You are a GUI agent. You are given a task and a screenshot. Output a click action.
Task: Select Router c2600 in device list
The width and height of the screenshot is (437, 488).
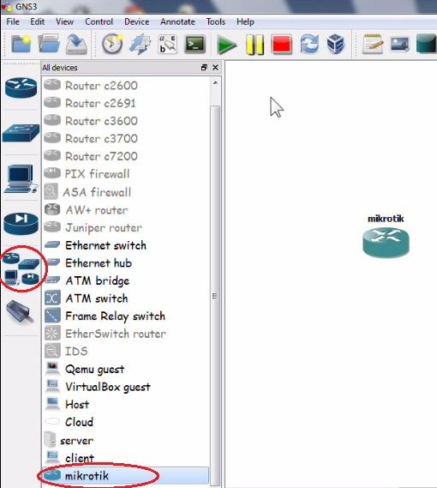tap(126, 85)
